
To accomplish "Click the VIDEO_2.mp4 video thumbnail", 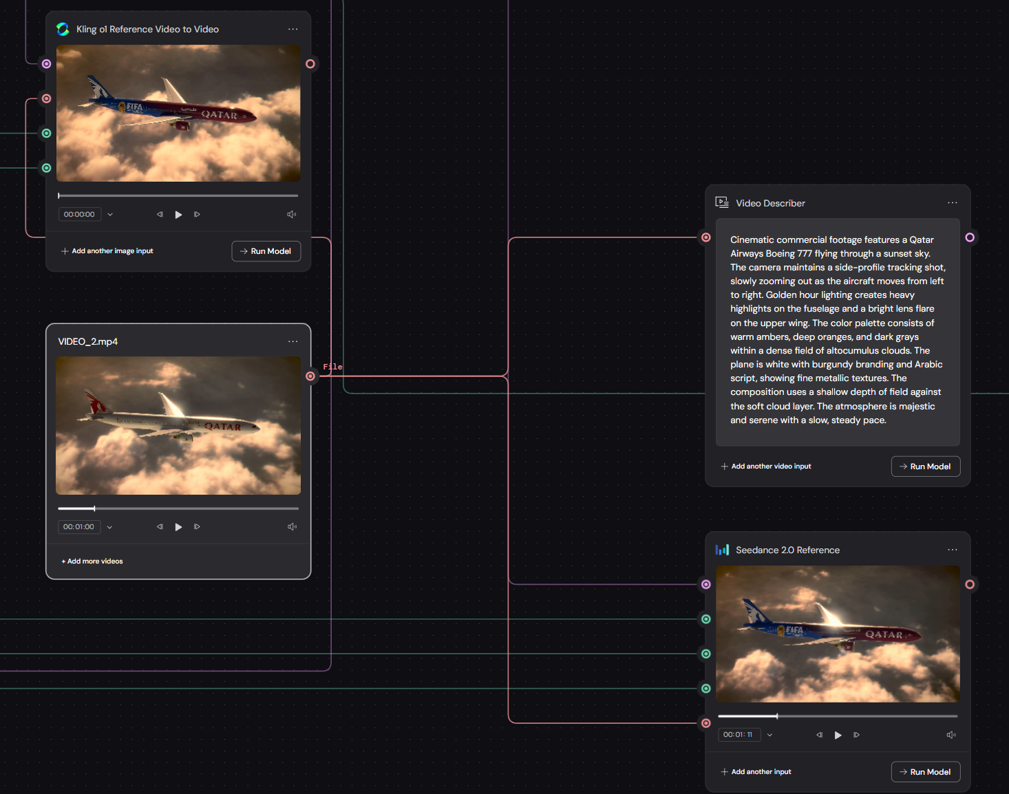I will (x=178, y=425).
